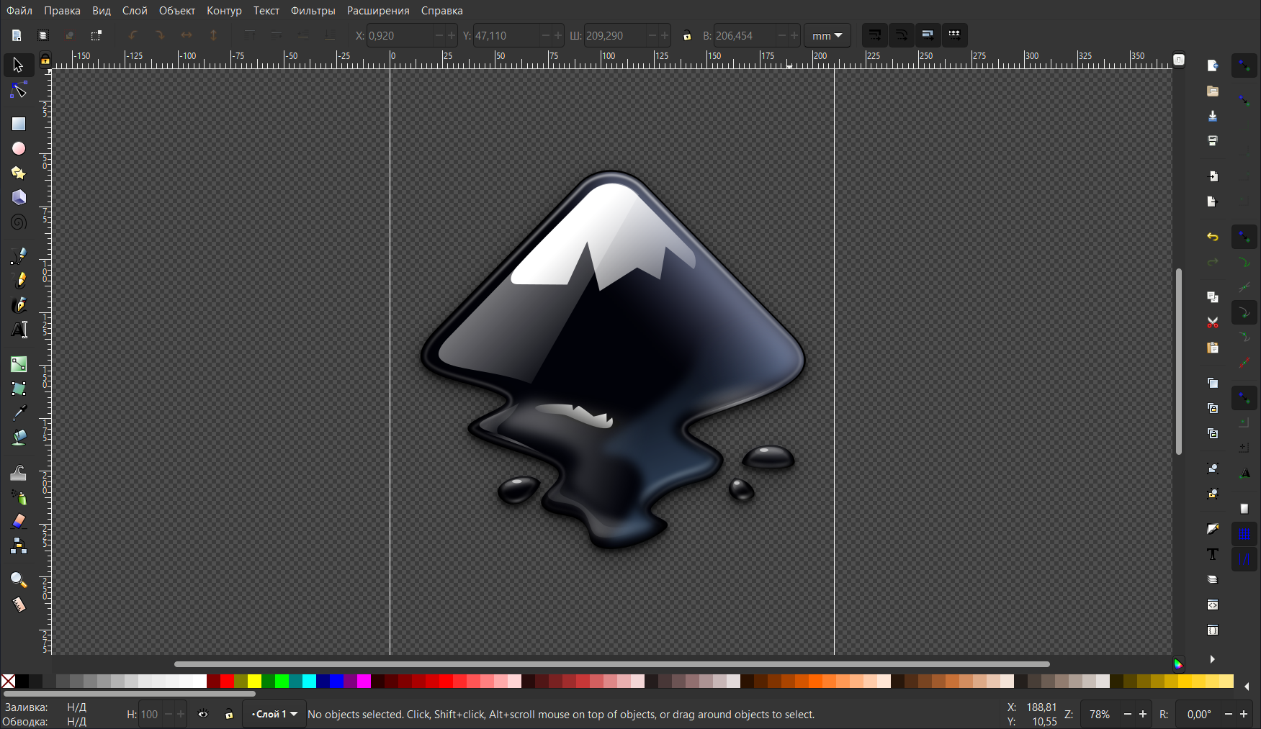Image resolution: width=1261 pixels, height=729 pixels.
Task: Click the X position input field
Action: click(x=400, y=35)
